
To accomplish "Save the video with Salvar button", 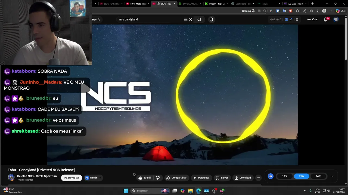I will tap(222, 178).
